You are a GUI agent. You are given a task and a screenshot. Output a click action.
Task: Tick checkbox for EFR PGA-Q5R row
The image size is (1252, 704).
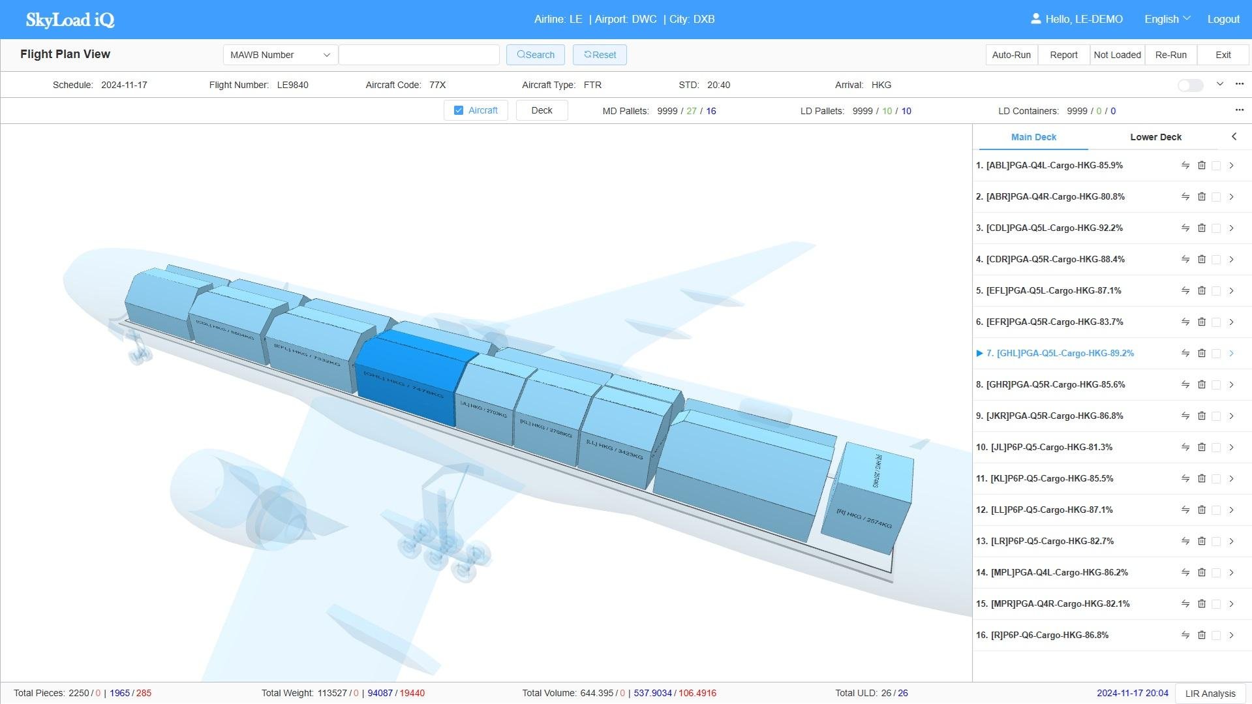pyautogui.click(x=1216, y=322)
